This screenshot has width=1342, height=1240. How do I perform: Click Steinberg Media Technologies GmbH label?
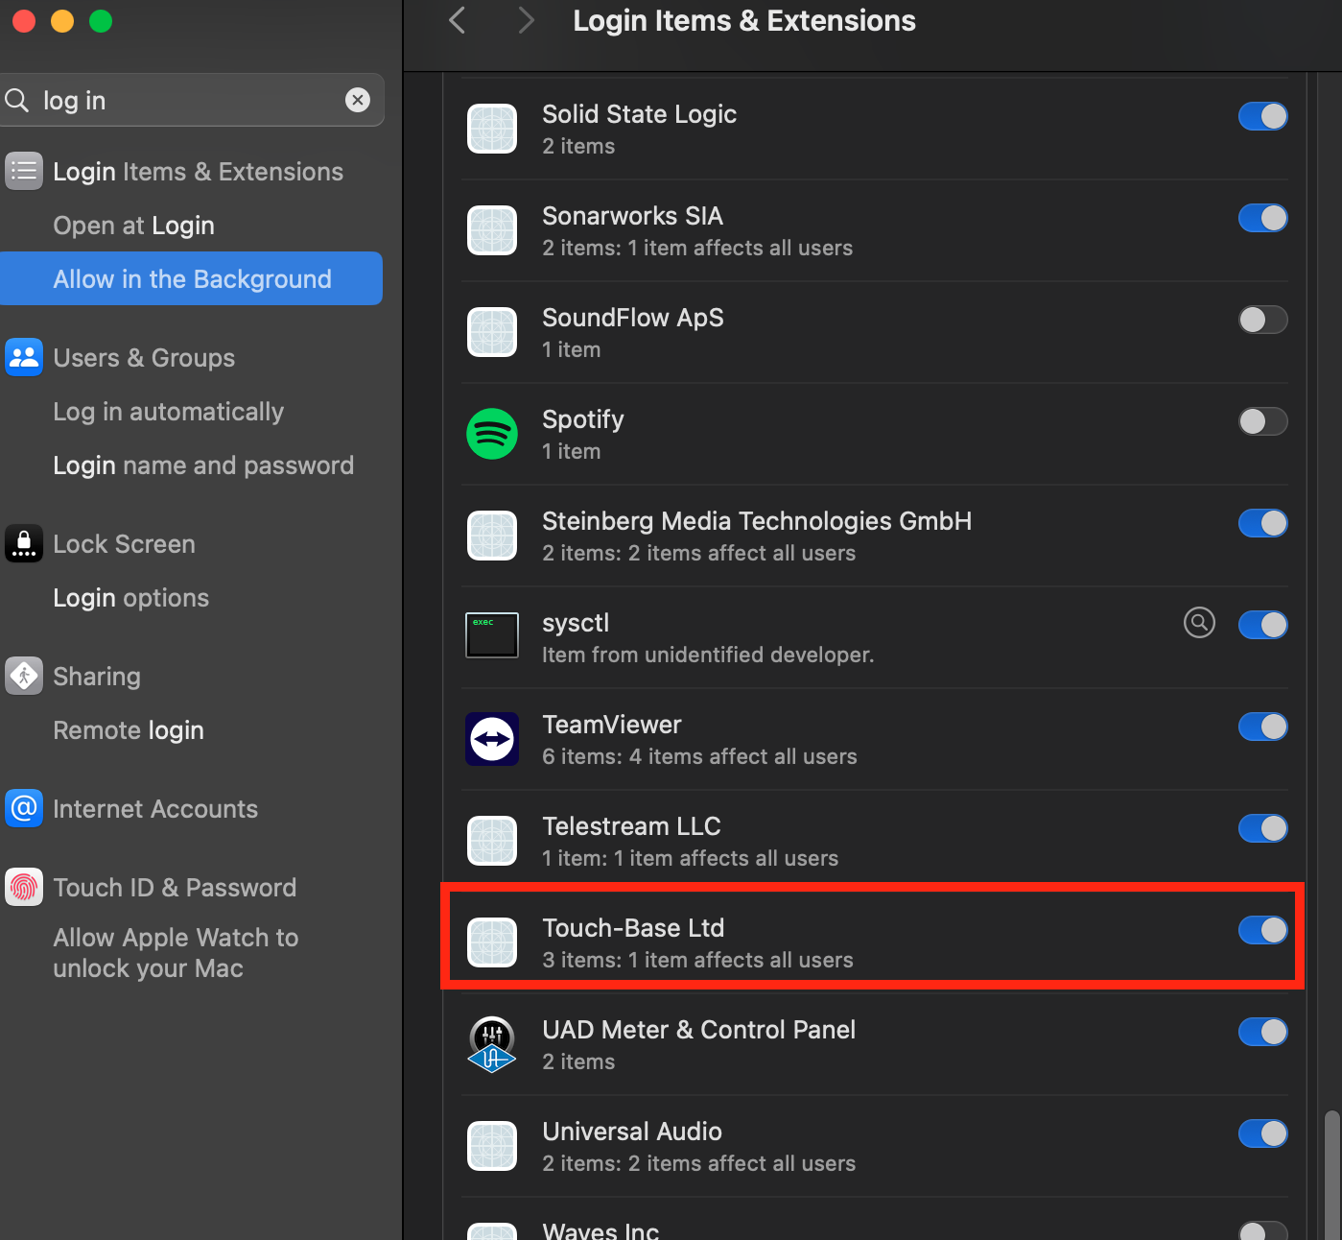click(757, 521)
